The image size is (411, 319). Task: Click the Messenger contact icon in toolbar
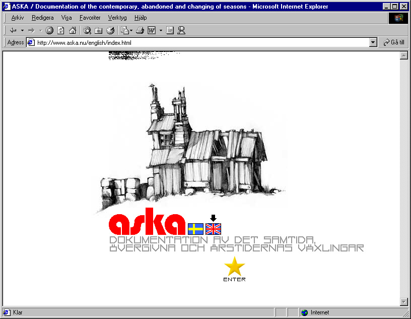coord(181,30)
